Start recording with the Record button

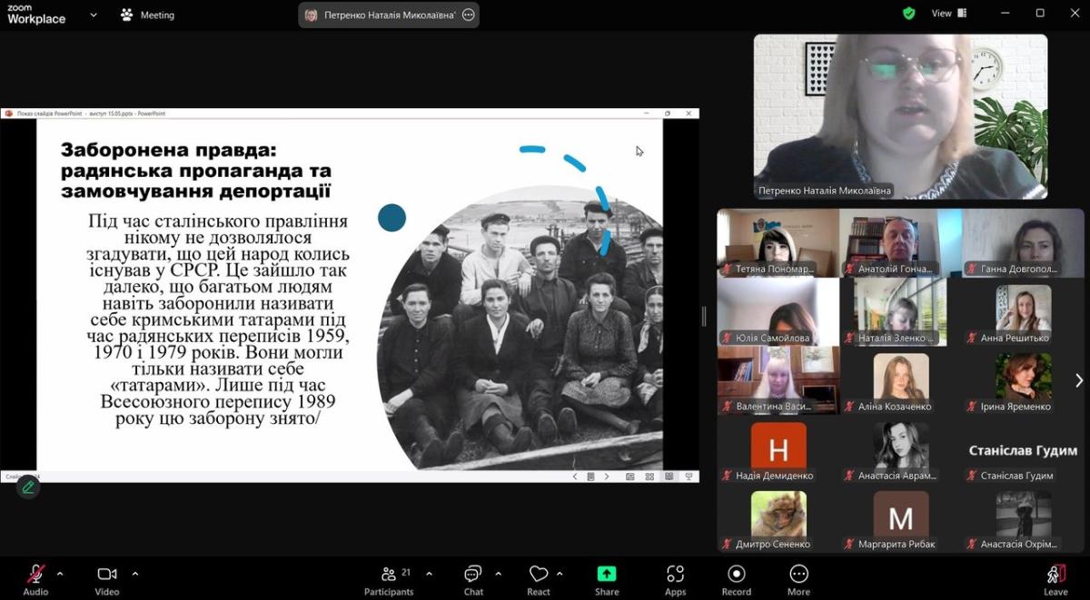[x=736, y=580]
